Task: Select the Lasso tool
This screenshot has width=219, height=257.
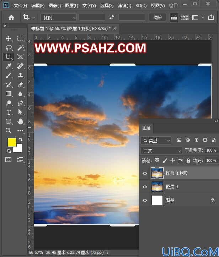Action: point(9,48)
